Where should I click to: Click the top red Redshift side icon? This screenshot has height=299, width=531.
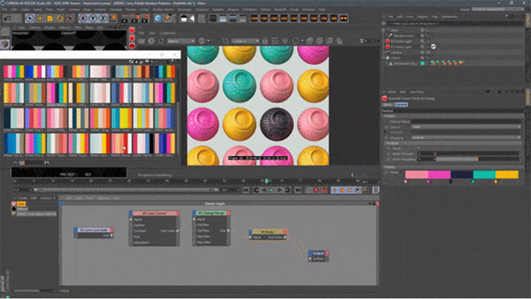(132, 31)
